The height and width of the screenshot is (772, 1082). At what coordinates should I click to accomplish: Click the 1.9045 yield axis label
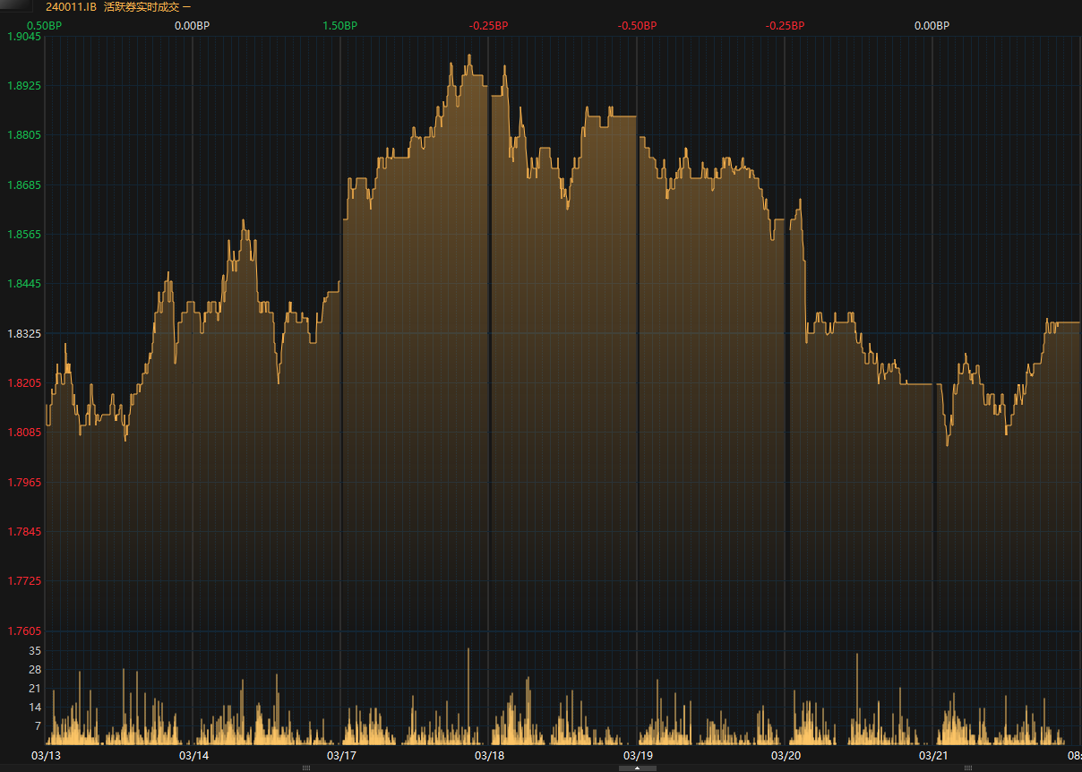click(24, 37)
